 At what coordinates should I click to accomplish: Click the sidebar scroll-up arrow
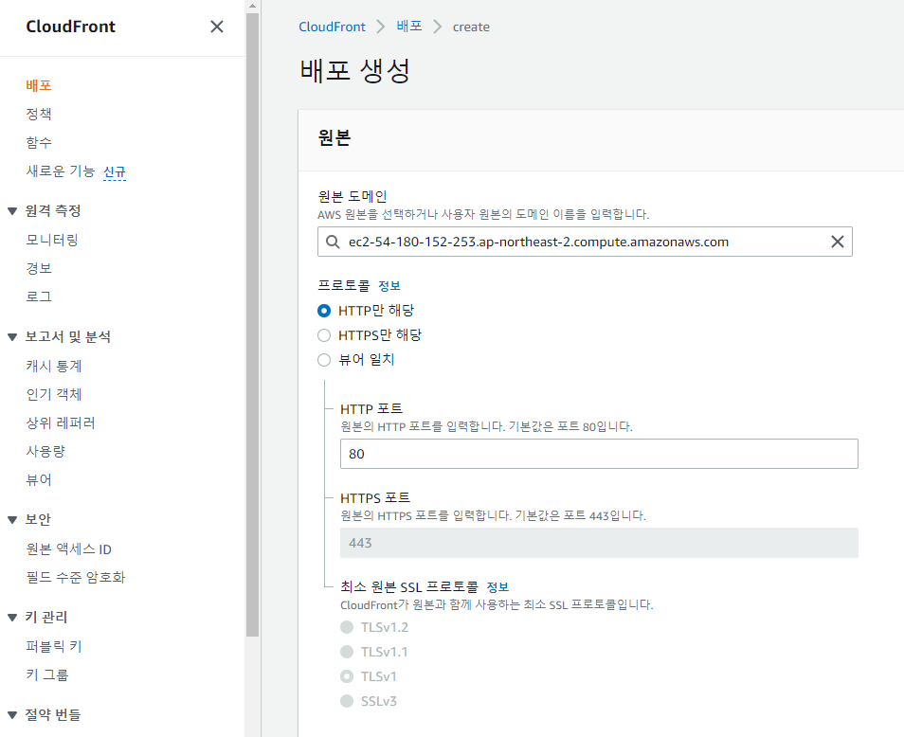[252, 6]
